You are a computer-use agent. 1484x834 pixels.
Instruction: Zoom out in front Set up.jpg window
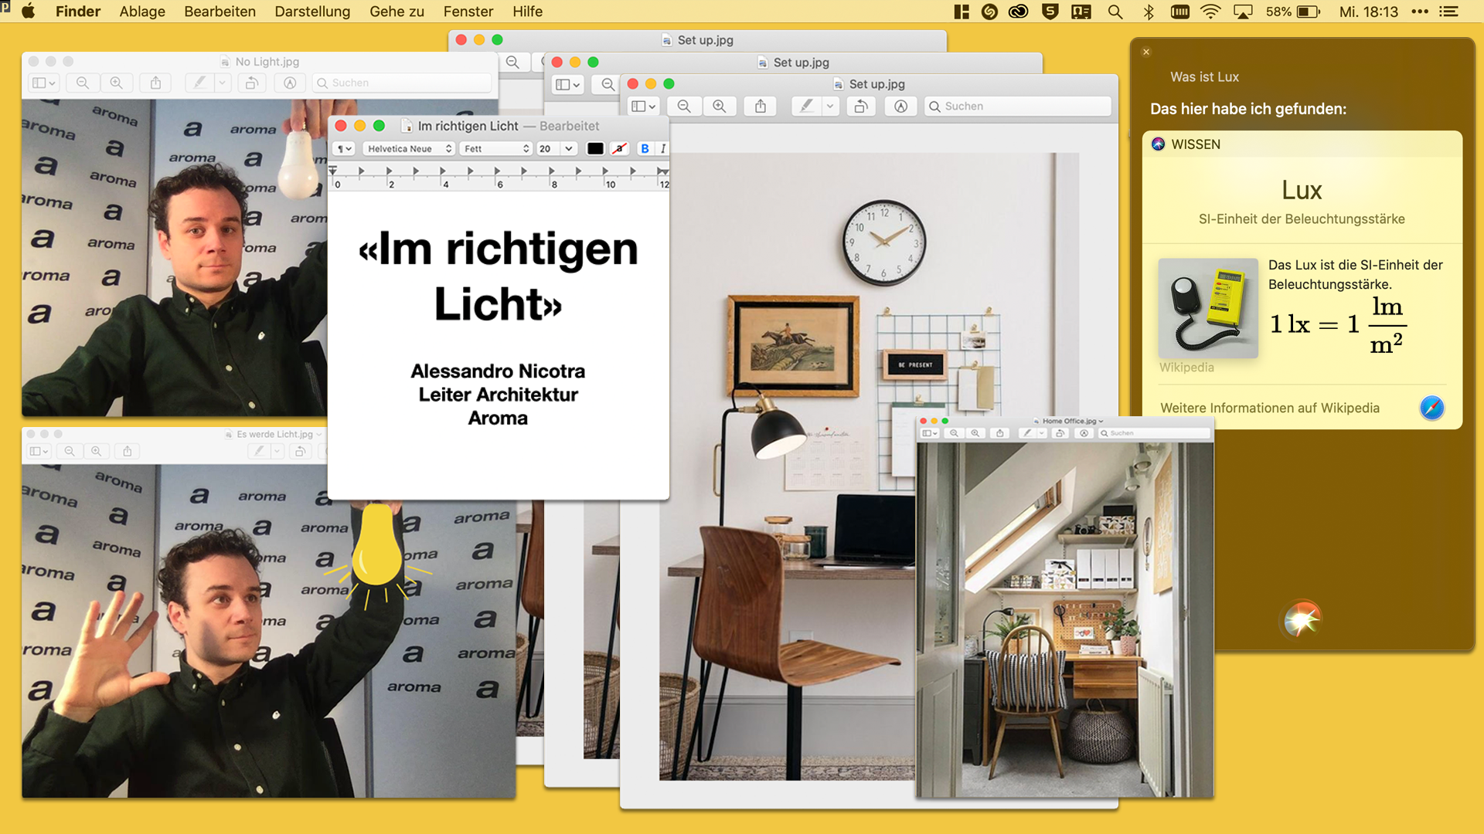coord(684,107)
